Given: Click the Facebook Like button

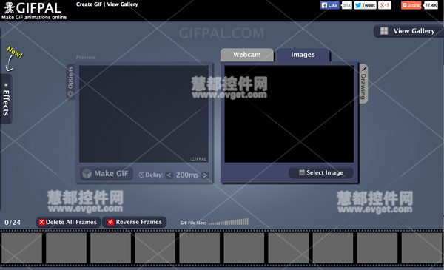Looking at the screenshot, I should (329, 5).
